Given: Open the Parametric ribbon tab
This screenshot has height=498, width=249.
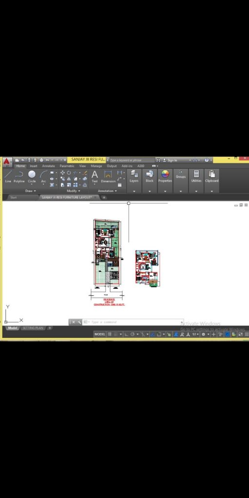Looking at the screenshot, I should (x=67, y=166).
